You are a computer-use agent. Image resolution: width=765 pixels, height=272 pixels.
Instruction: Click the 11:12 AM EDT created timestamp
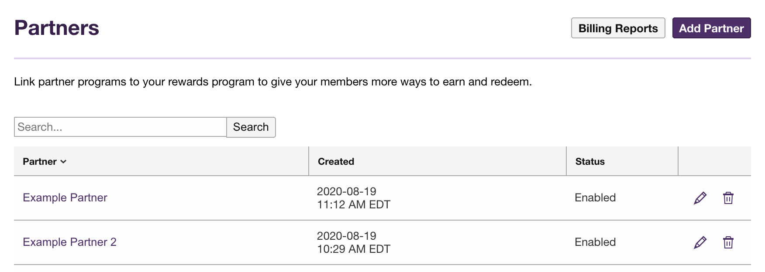point(353,204)
